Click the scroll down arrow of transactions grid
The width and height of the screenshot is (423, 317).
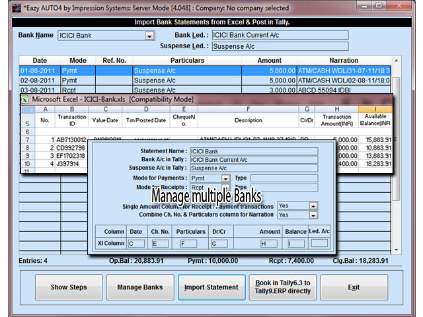pos(396,250)
